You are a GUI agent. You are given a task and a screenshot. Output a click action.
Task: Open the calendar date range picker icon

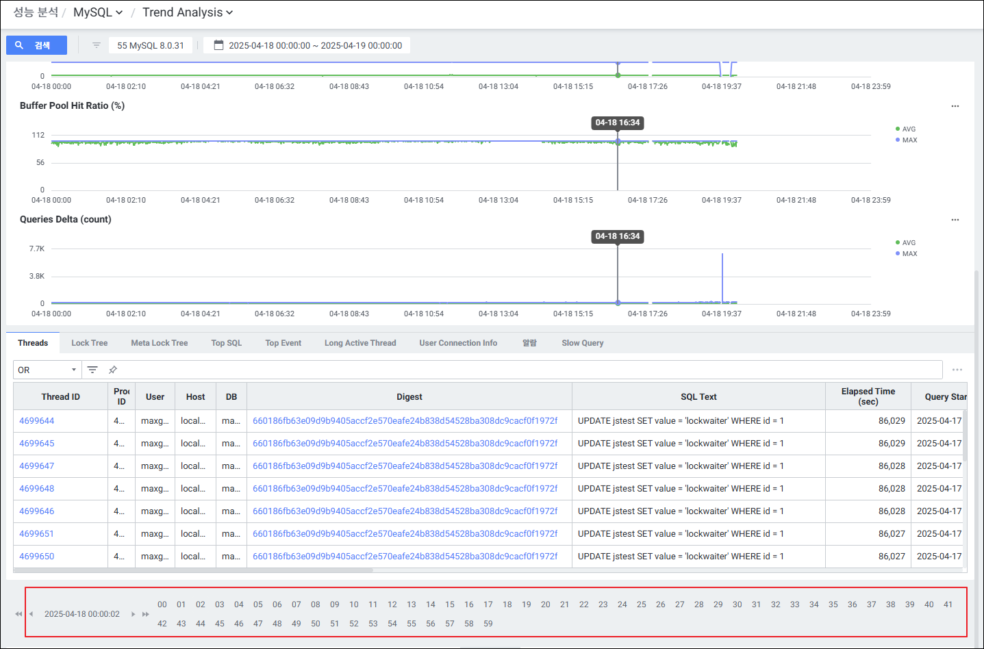coord(219,45)
